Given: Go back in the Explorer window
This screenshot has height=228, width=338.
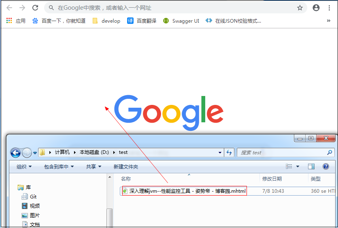Looking at the screenshot, I should click(x=15, y=153).
